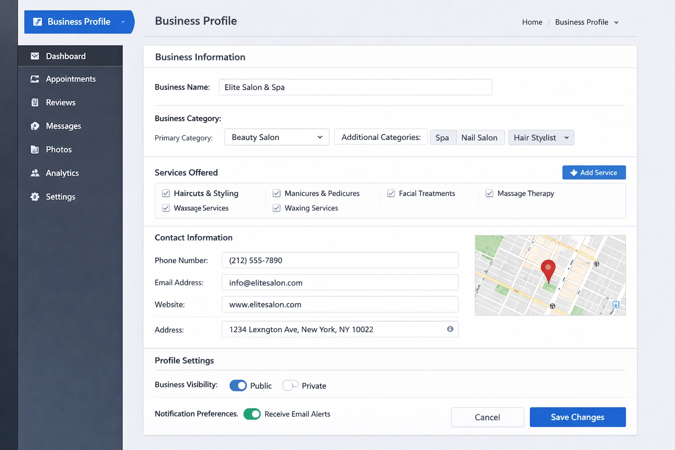Expand the Hair Stylist category dropdown
Screen dimensions: 675x450
566,138
